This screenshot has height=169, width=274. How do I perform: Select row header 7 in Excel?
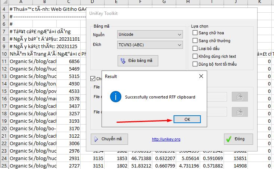tap(4, 32)
